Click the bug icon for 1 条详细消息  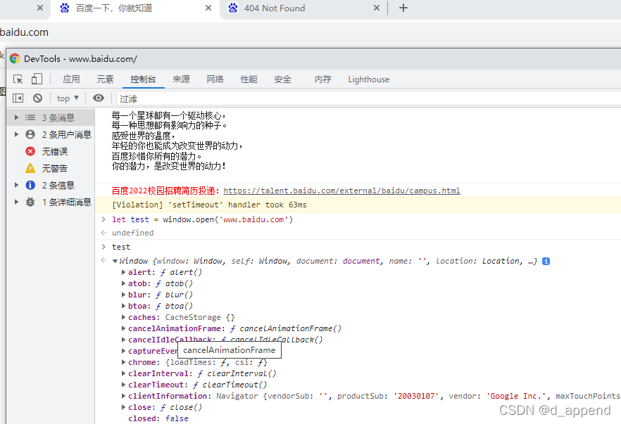click(30, 202)
